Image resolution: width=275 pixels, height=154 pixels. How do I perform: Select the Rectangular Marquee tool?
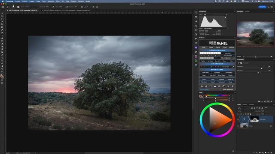2,16
